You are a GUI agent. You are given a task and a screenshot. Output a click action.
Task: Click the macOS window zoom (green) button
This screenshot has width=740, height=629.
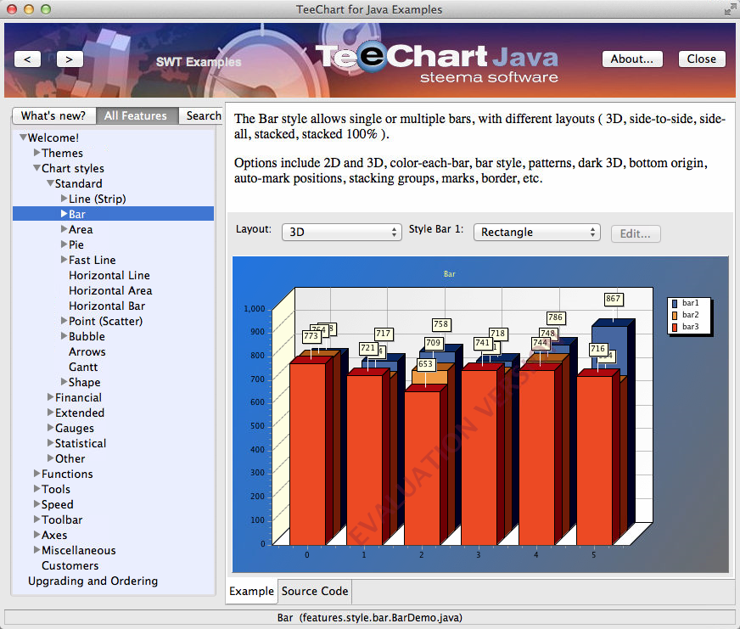pyautogui.click(x=46, y=9)
